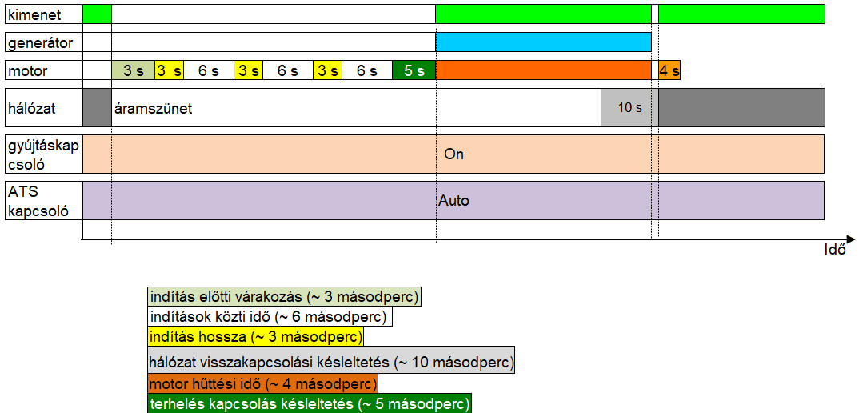
Task: Click legend entry indítások közti idő
Action: [270, 317]
